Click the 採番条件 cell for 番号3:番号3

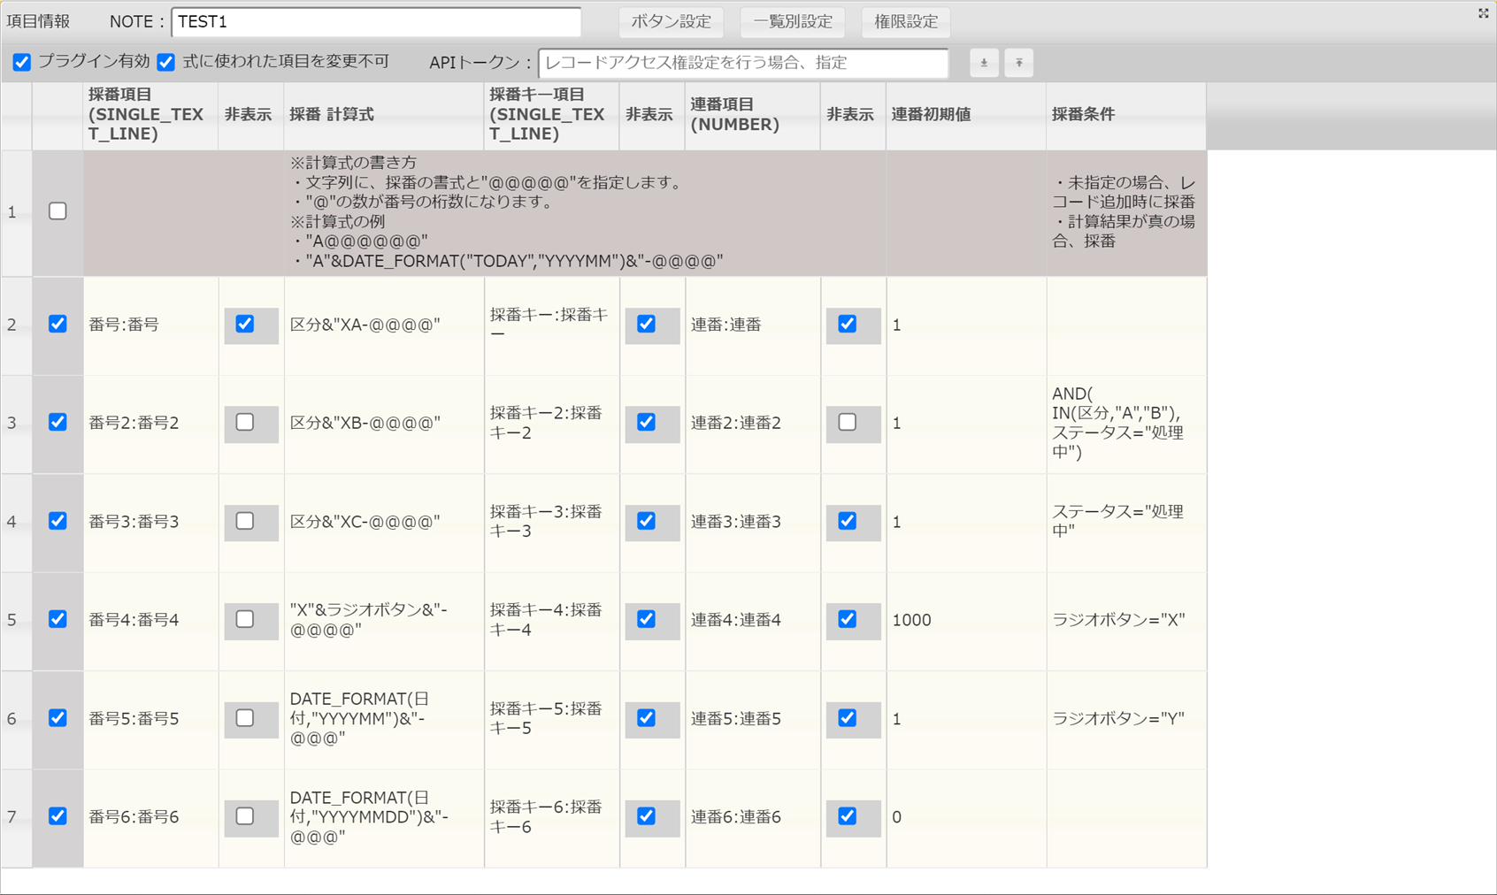(x=1126, y=523)
